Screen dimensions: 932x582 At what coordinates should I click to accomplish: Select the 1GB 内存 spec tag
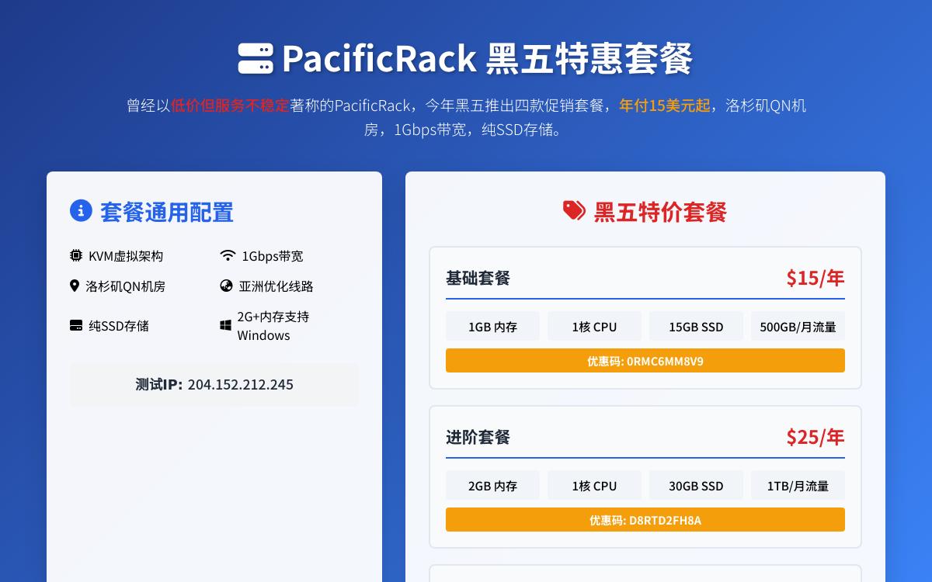click(x=492, y=326)
